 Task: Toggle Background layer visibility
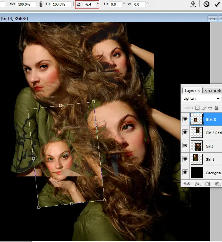185,172
